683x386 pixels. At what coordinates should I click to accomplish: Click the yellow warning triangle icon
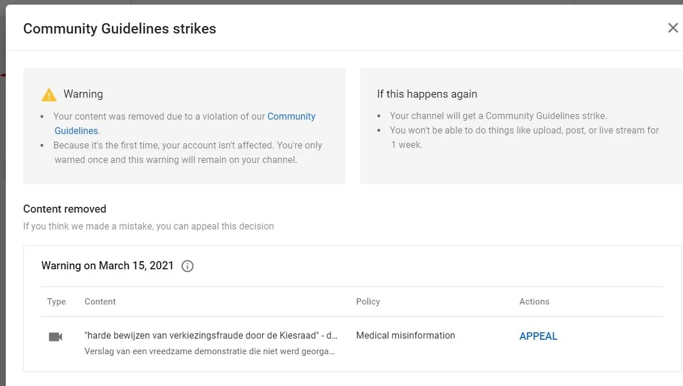click(49, 95)
